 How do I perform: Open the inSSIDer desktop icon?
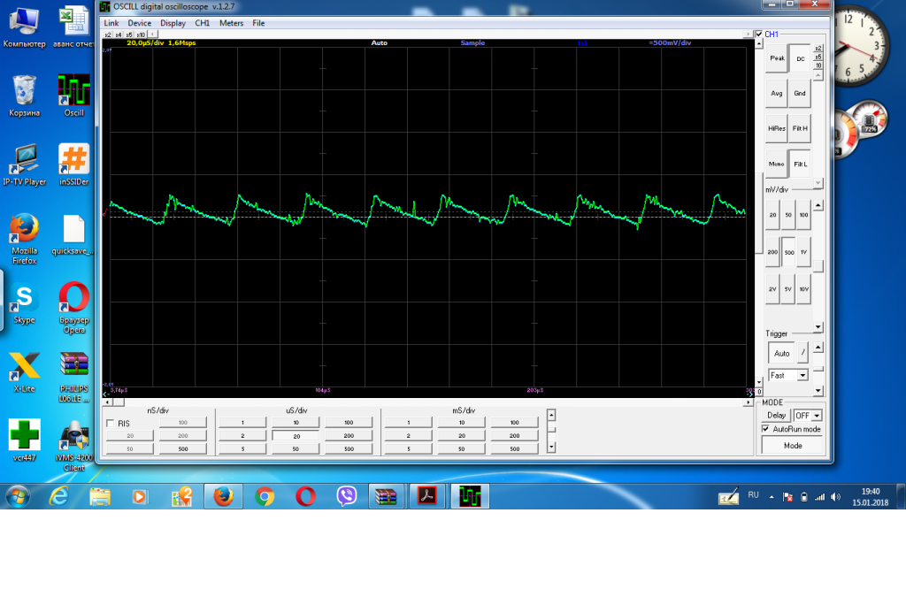pyautogui.click(x=74, y=161)
